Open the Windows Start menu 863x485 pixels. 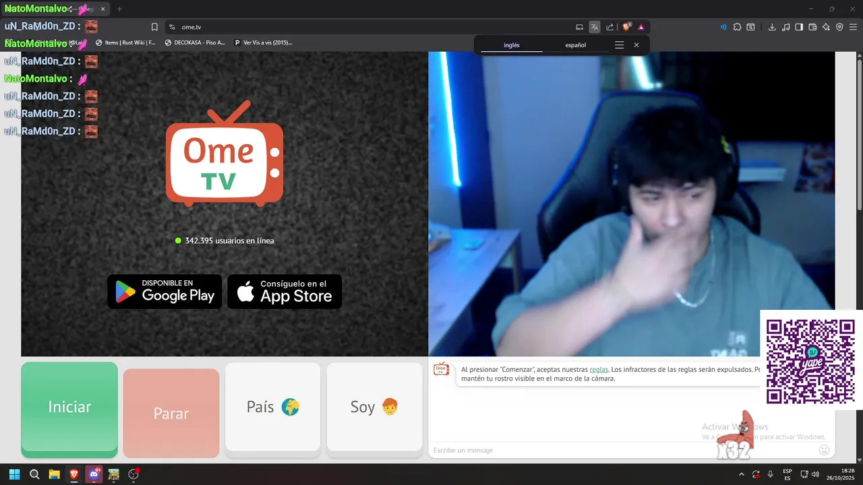14,474
